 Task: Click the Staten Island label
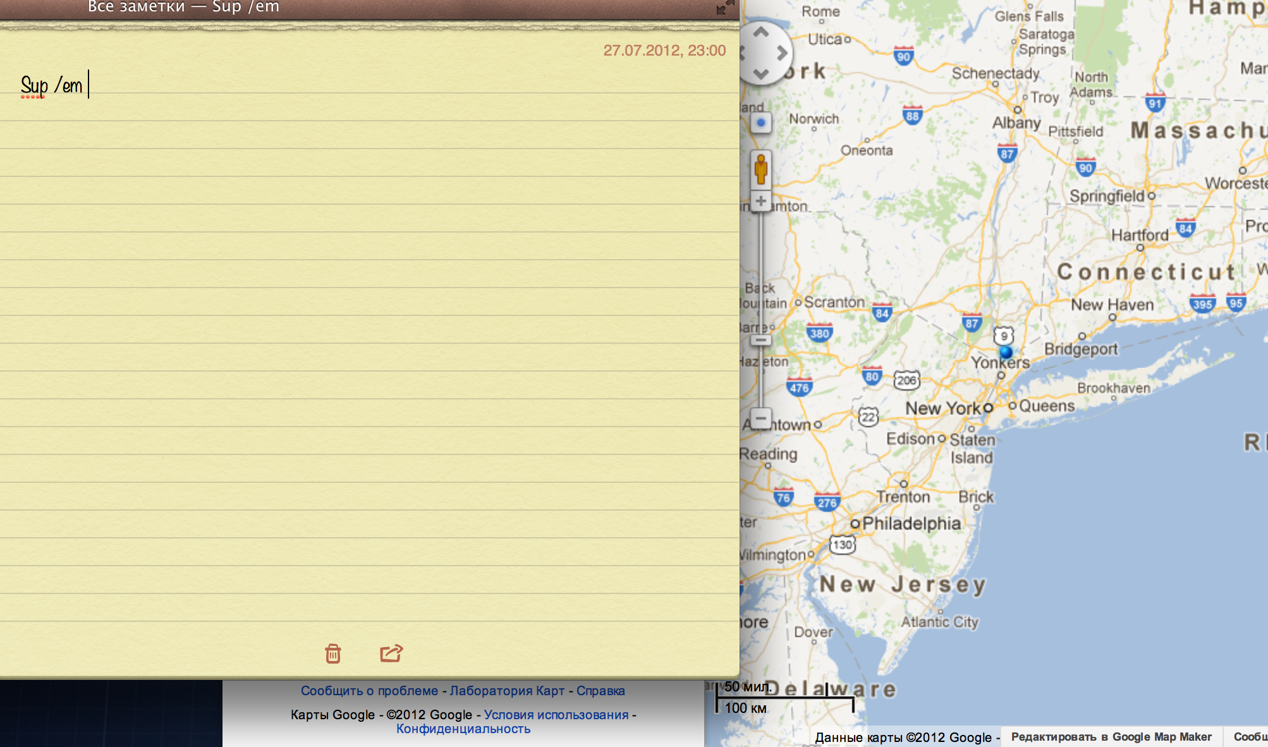coord(972,448)
